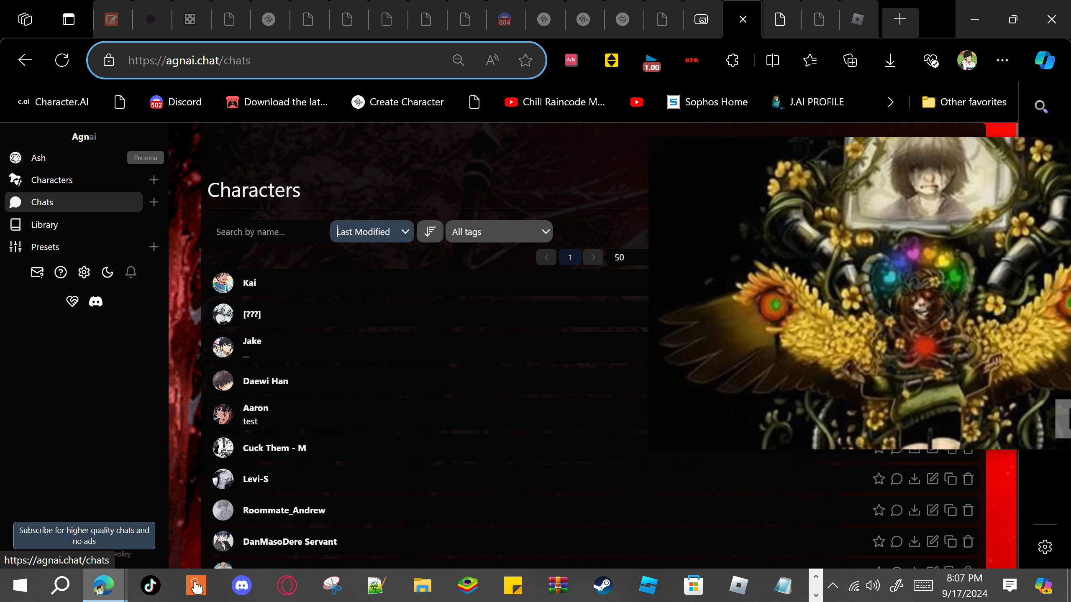Open the All tags dropdown

(499, 232)
